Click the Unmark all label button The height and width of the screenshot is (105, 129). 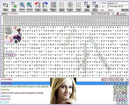tap(78, 10)
